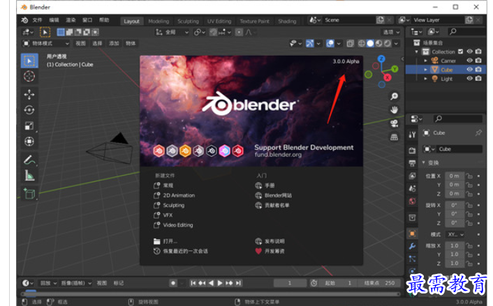Select the Move tool
The image size is (493, 306).
[x=29, y=94]
